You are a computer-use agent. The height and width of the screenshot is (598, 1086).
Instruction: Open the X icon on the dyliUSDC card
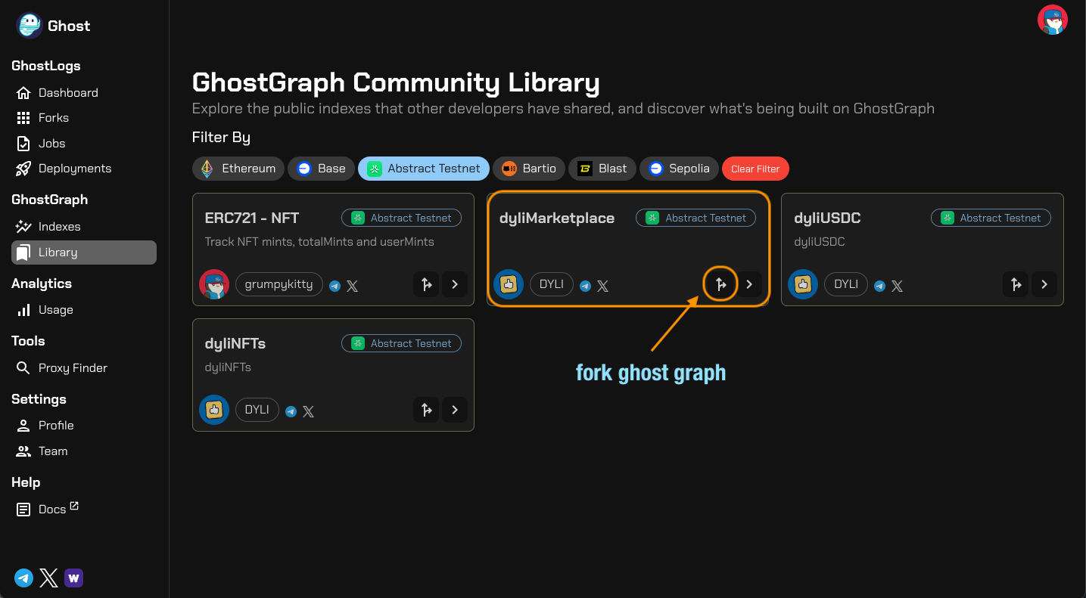click(x=897, y=287)
